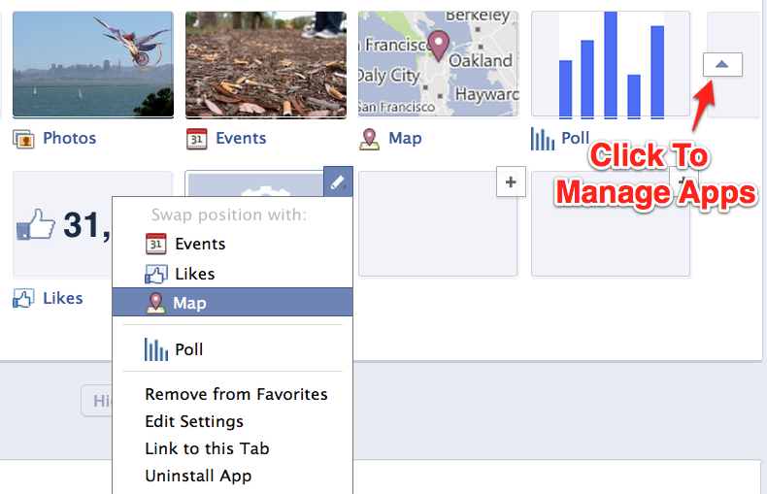Image resolution: width=767 pixels, height=494 pixels.
Task: Click the Events calendar icon below thumbnail
Action: 197,139
